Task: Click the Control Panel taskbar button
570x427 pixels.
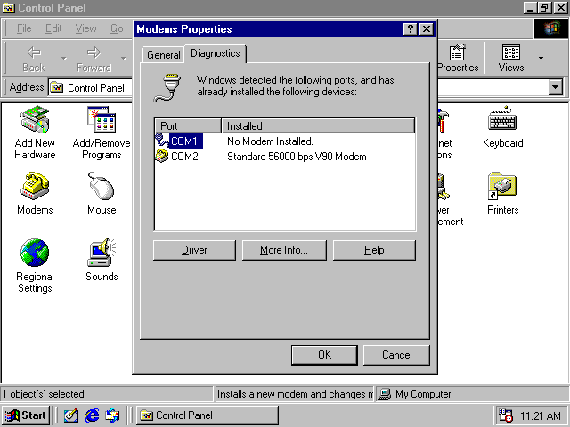Action: pos(208,415)
